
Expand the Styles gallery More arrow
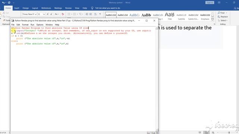pos(212,20)
